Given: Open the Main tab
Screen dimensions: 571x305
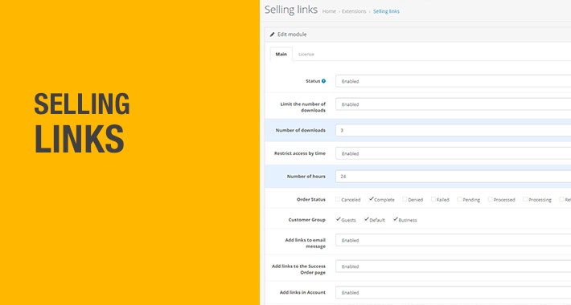Looking at the screenshot, I should [281, 54].
